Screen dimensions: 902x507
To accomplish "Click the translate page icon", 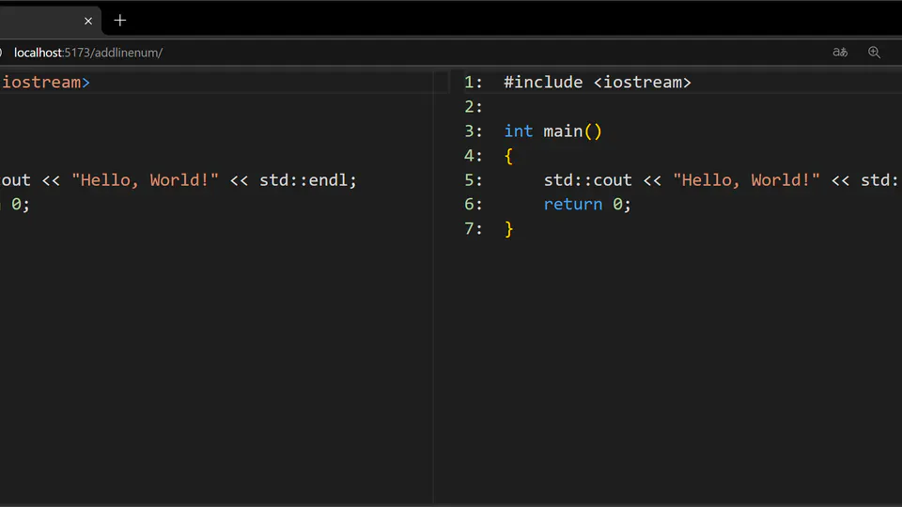I will click(840, 53).
